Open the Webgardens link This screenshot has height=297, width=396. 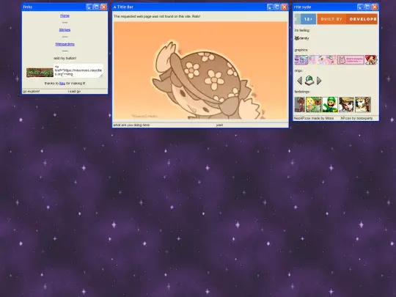[x=65, y=44]
